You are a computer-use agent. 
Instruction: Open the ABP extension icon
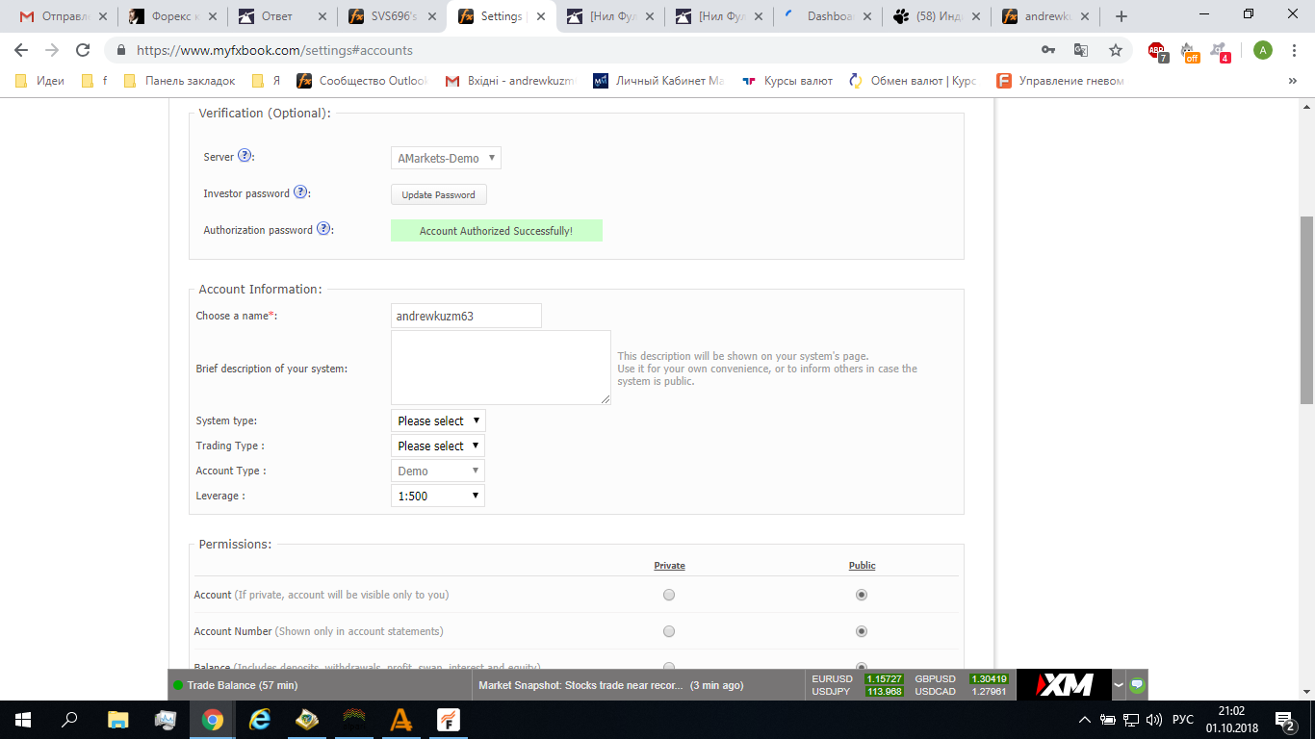pyautogui.click(x=1158, y=52)
